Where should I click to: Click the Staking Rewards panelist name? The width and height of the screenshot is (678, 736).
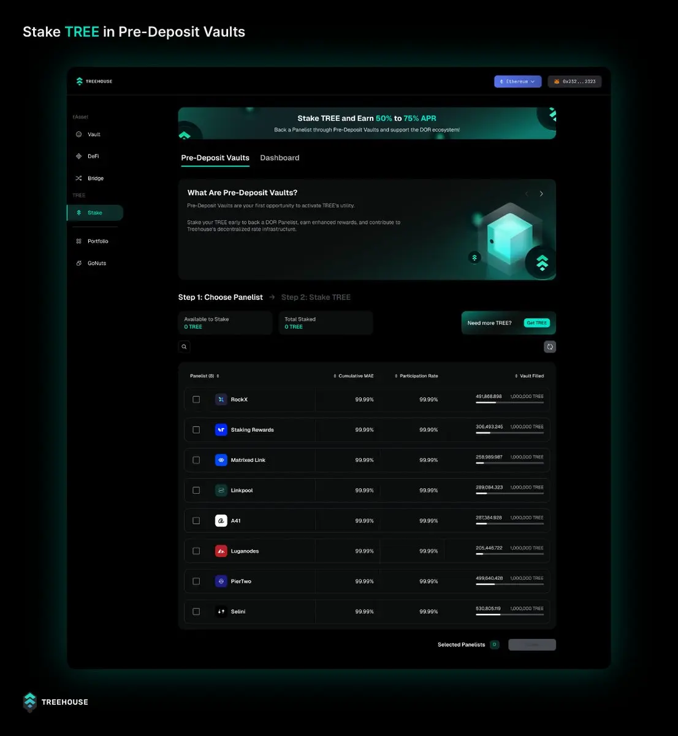coord(253,430)
